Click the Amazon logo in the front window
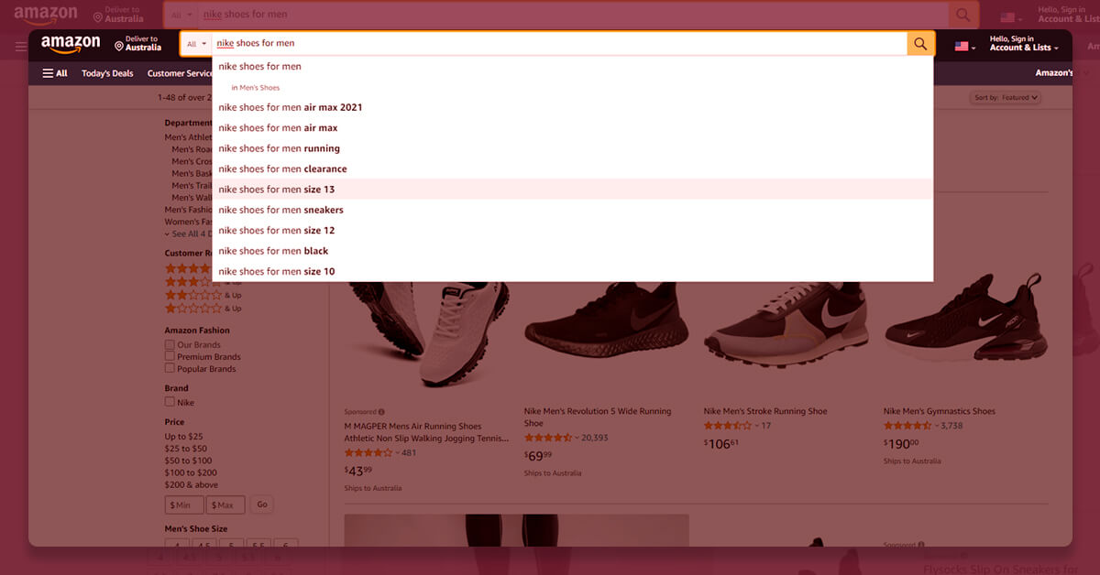Viewport: 1100px width, 575px height. [71, 43]
